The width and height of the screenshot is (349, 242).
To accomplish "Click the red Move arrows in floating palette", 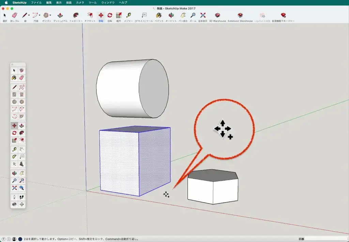I will [14, 126].
